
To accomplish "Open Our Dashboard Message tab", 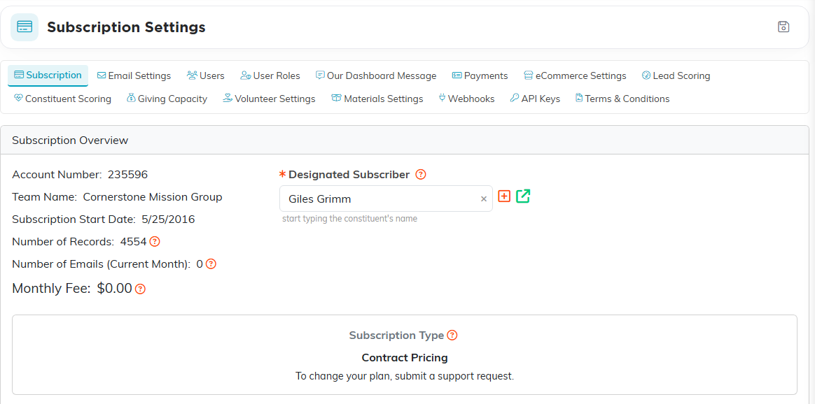I will click(x=376, y=75).
